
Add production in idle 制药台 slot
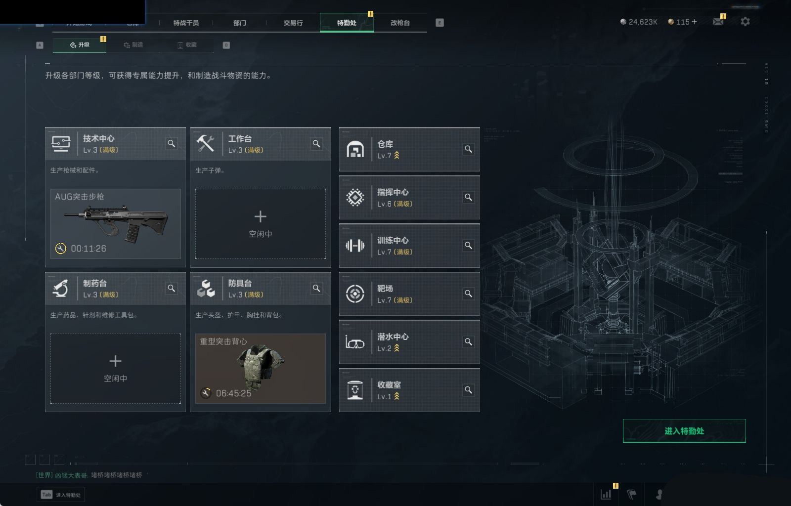click(x=115, y=369)
